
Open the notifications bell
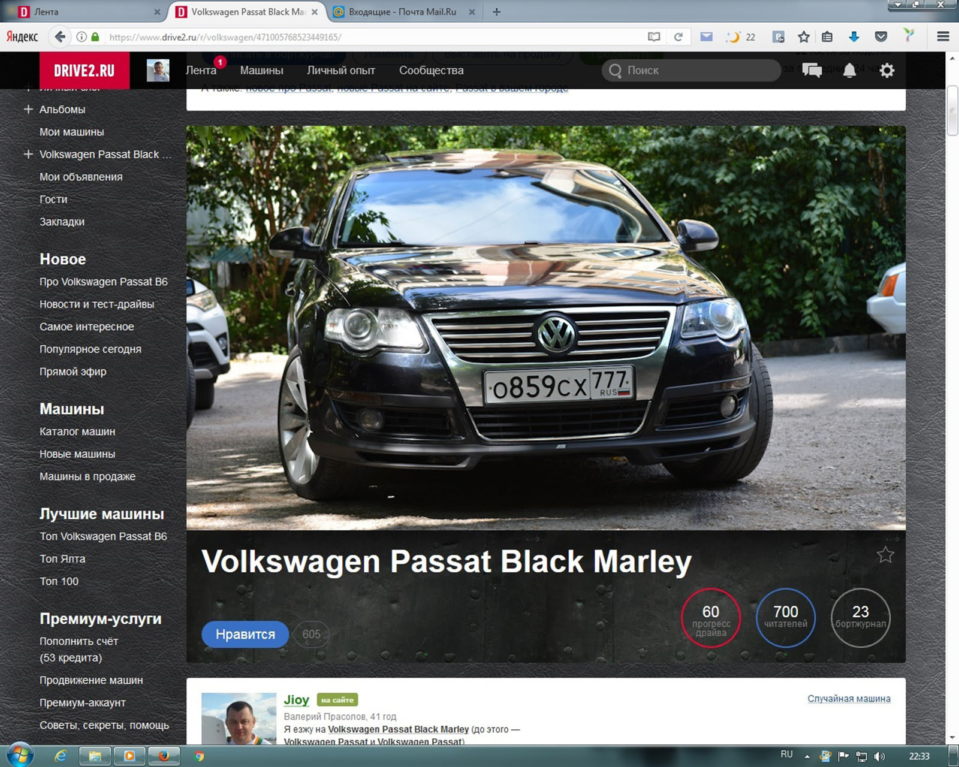(849, 71)
